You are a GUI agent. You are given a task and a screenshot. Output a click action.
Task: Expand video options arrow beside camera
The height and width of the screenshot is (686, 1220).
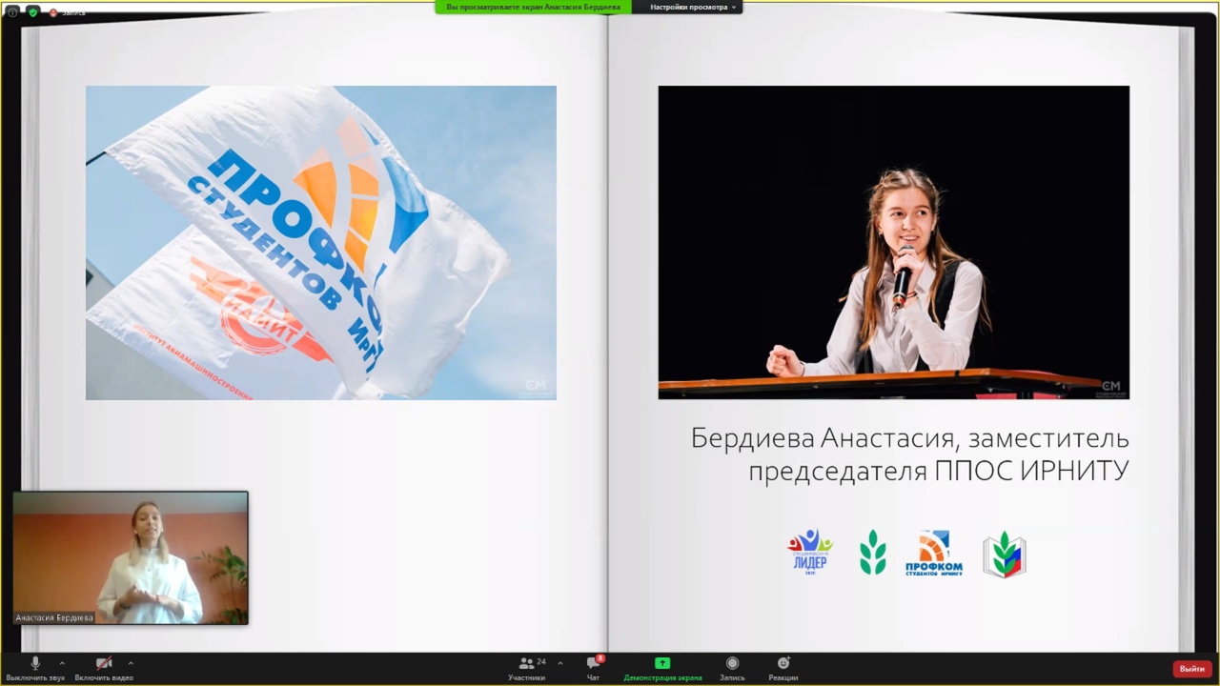(131, 663)
